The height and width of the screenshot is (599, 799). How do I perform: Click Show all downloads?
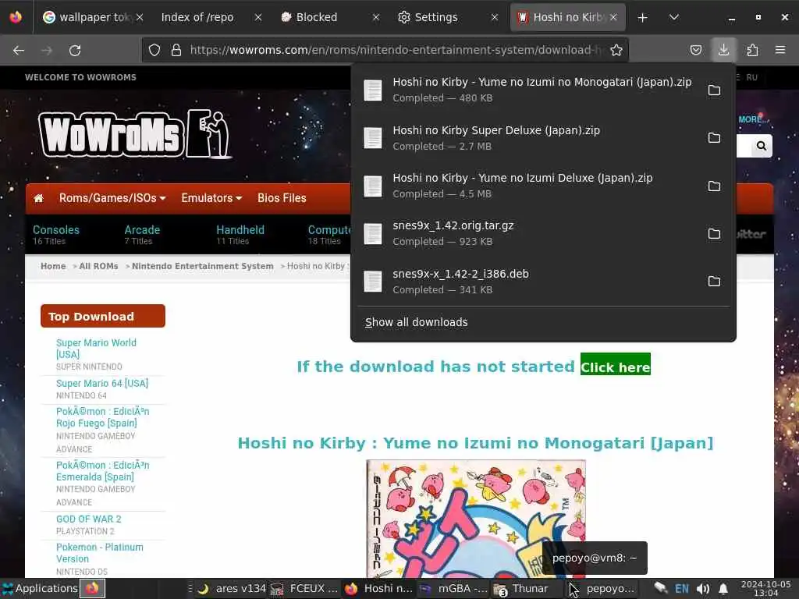[417, 322]
